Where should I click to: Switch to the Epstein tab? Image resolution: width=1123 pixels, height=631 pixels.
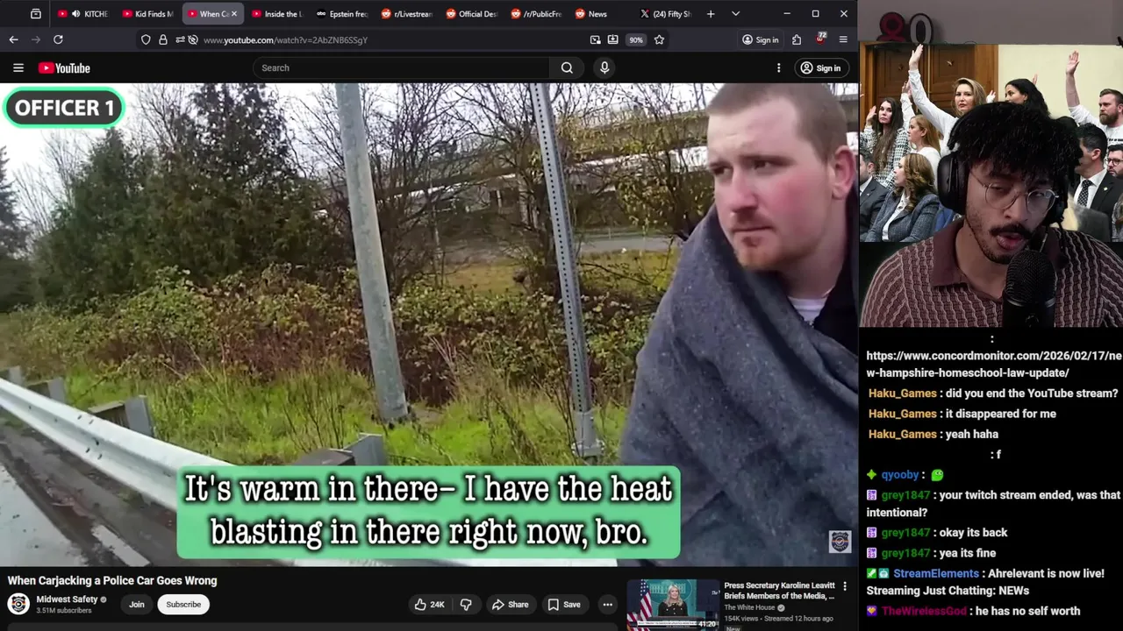(342, 14)
